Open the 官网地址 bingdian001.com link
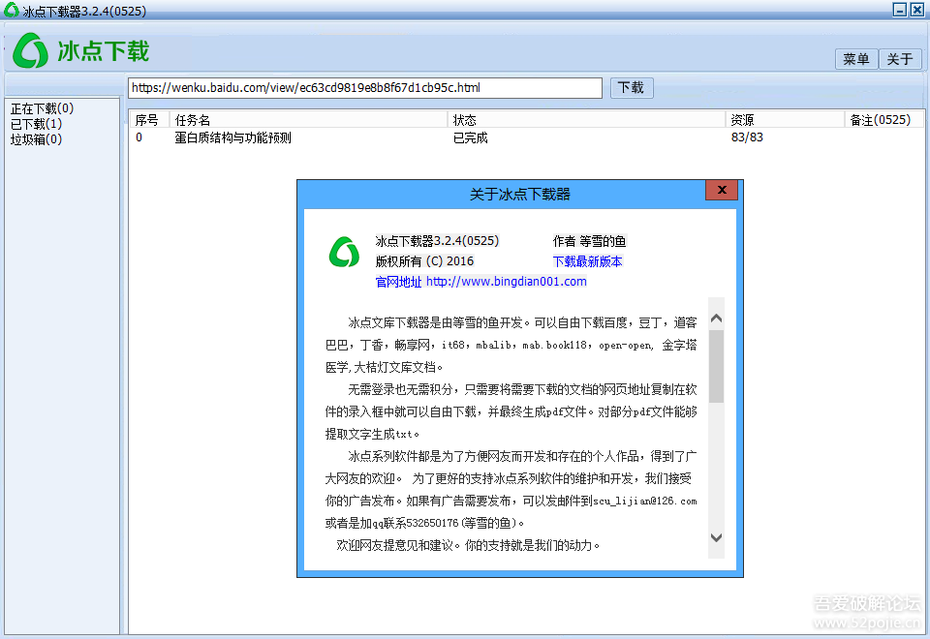The height and width of the screenshot is (639, 930). pyautogui.click(x=481, y=282)
